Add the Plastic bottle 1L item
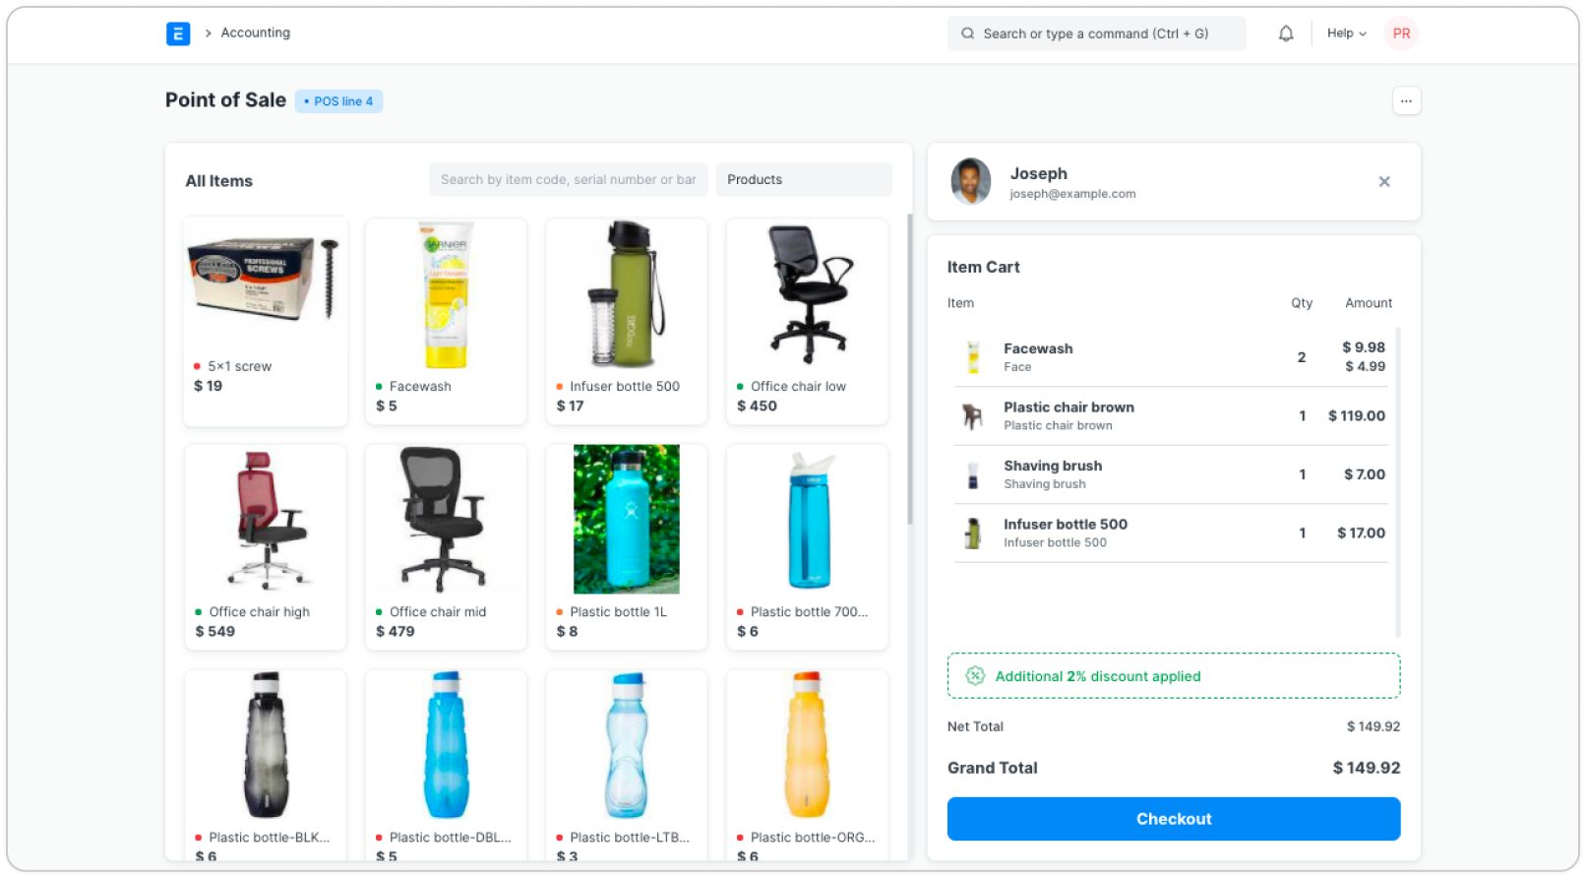This screenshot has width=1586, height=878. click(x=627, y=547)
